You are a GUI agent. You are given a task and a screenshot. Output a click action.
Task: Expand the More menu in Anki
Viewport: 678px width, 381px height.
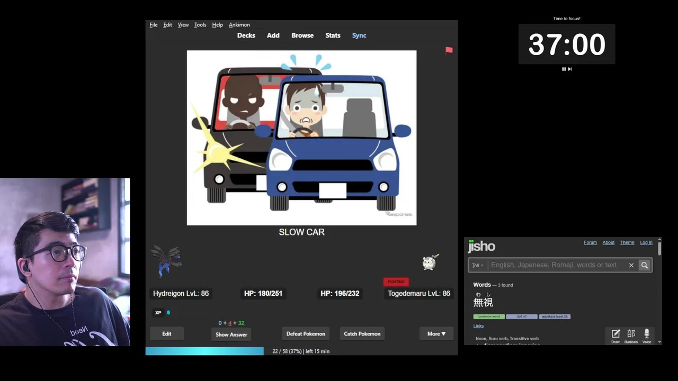tap(436, 334)
